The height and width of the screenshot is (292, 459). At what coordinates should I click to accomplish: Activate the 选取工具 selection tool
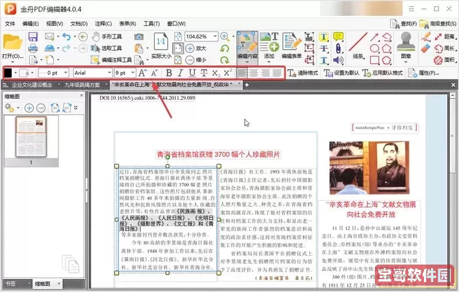point(106,48)
